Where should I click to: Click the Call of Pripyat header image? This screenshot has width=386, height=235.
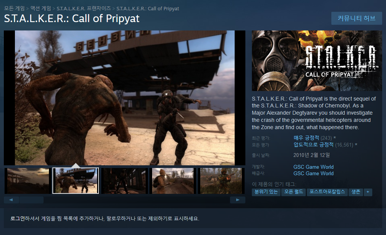point(317,61)
